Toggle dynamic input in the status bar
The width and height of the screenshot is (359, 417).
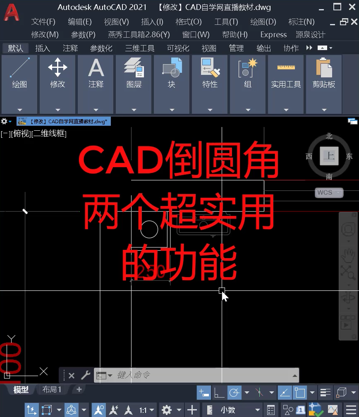point(203,392)
